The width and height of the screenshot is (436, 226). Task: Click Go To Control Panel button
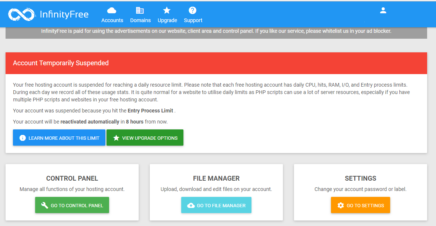pyautogui.click(x=72, y=205)
